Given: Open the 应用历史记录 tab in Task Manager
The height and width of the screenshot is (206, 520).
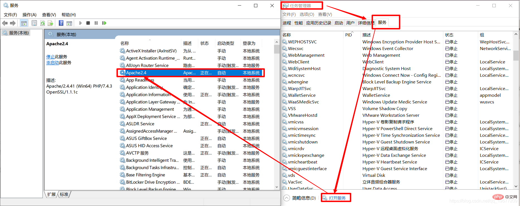Looking at the screenshot, I should click(x=319, y=23).
